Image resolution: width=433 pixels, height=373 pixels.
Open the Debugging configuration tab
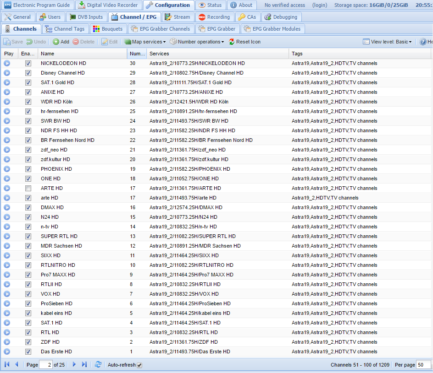click(x=281, y=17)
